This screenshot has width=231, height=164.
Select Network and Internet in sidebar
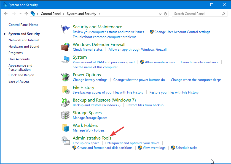(x=24, y=40)
